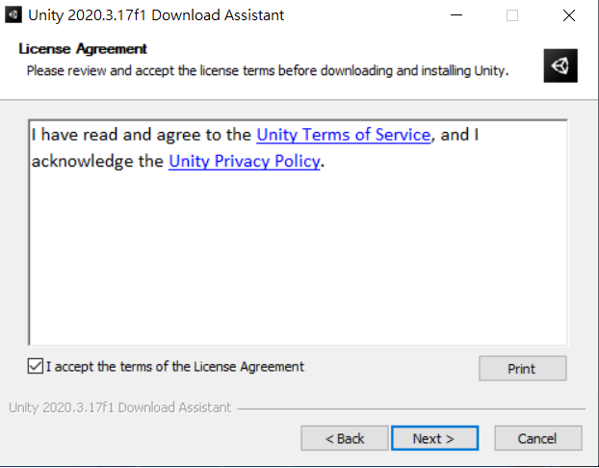Click the Unity cube logo in the header
The image size is (599, 468).
pos(560,65)
